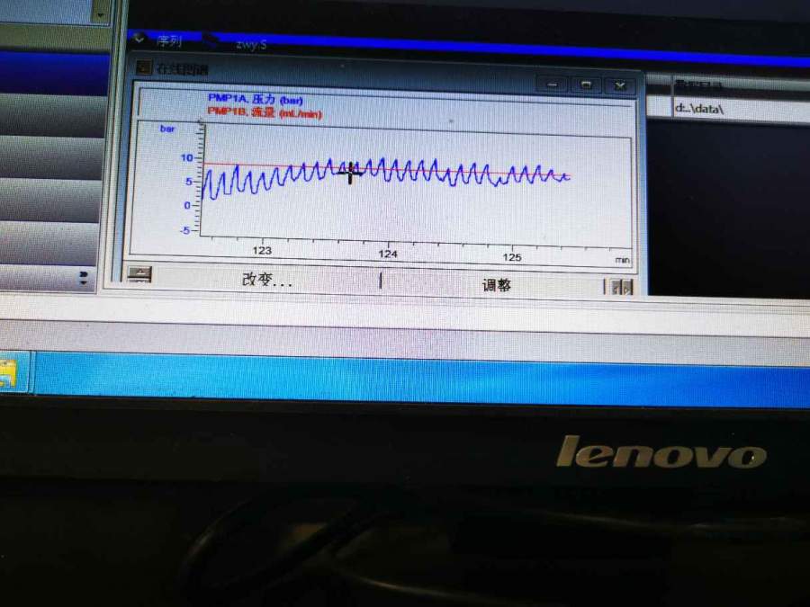Click the 125 label on time axis
This screenshot has width=810, height=607.
tap(512, 257)
